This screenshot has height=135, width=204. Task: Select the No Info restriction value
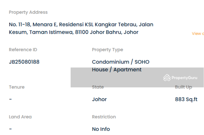tap(101, 129)
